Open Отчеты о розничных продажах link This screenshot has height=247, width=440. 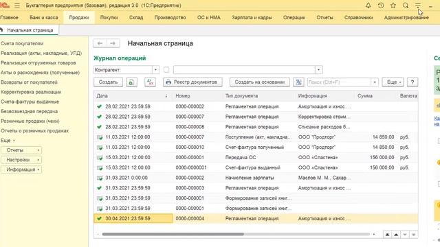34,131
